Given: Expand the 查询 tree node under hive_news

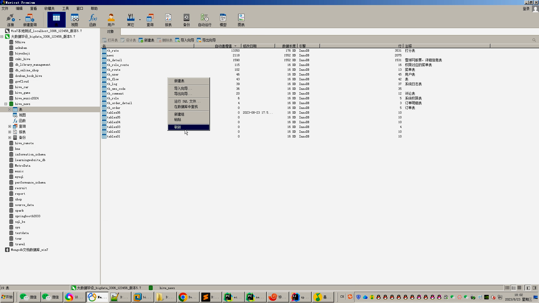Looking at the screenshot, I should (10, 126).
